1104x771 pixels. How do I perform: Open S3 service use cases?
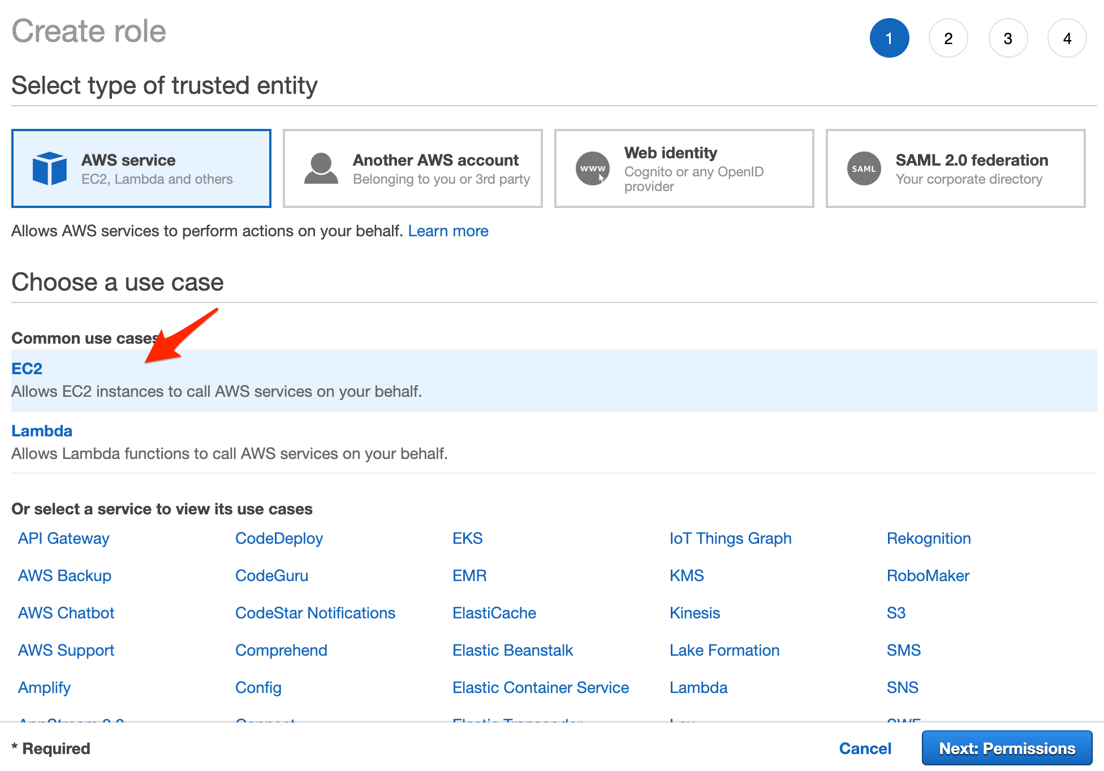(896, 613)
